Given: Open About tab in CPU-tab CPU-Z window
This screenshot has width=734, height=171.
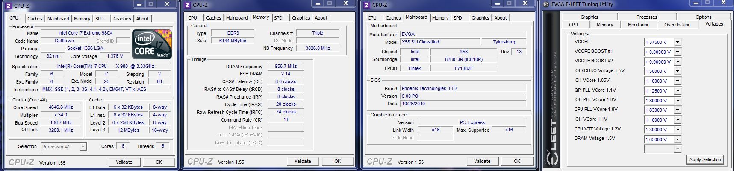Looking at the screenshot, I should (x=142, y=19).
